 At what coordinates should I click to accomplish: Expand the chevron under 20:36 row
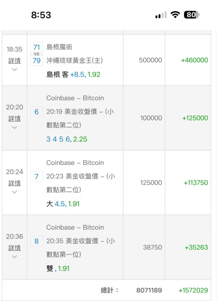(x=14, y=257)
